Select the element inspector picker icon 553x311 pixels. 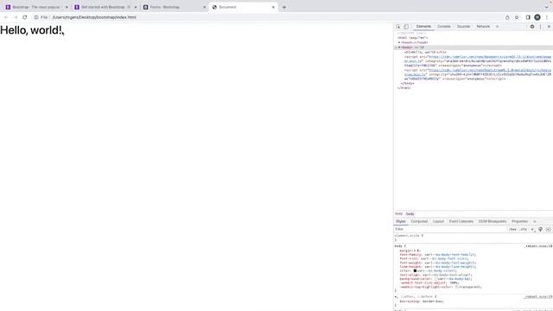(x=398, y=27)
